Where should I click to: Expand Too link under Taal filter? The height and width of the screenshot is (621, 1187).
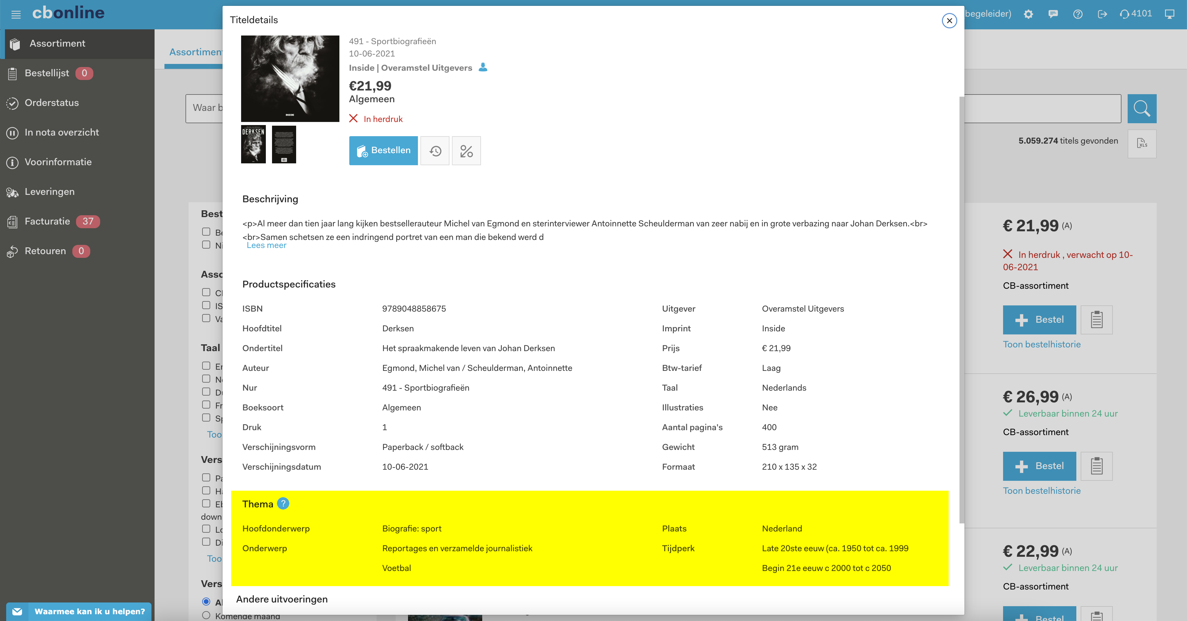tap(214, 434)
